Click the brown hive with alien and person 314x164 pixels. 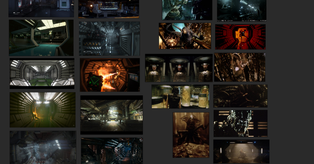click(240, 67)
